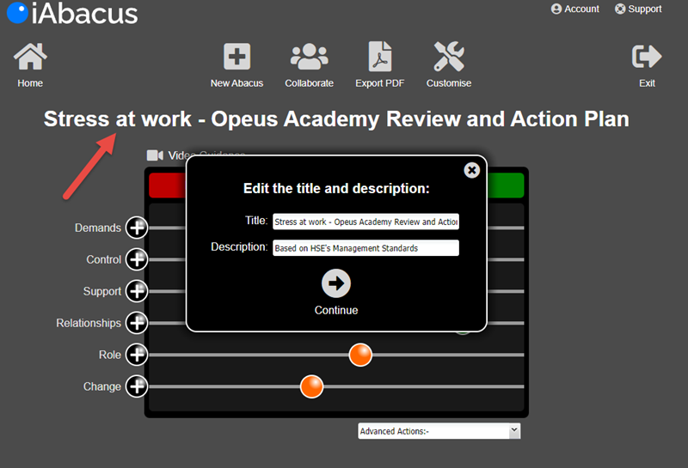Click the plus icon beside Relationships

click(137, 323)
